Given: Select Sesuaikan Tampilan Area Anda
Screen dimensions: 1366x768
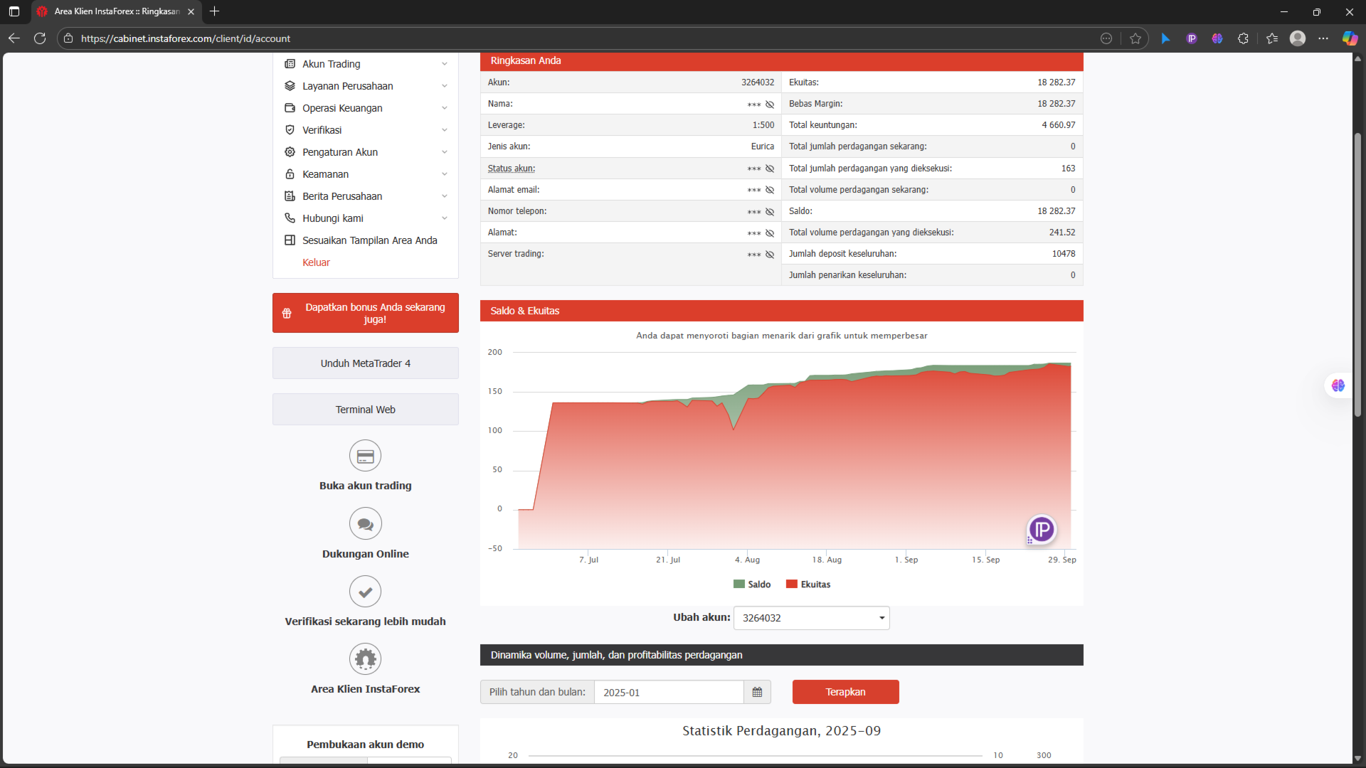Looking at the screenshot, I should [369, 240].
